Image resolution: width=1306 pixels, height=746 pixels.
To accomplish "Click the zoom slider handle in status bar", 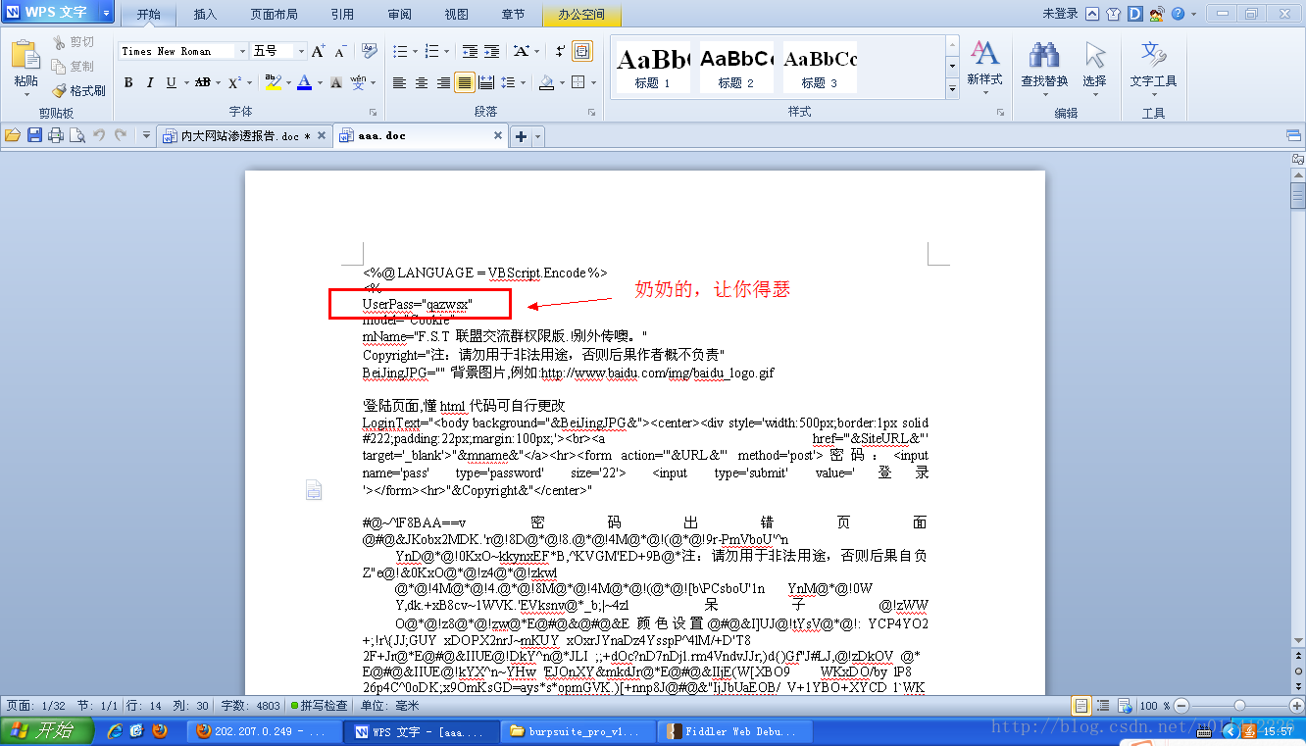I will pyautogui.click(x=1240, y=705).
